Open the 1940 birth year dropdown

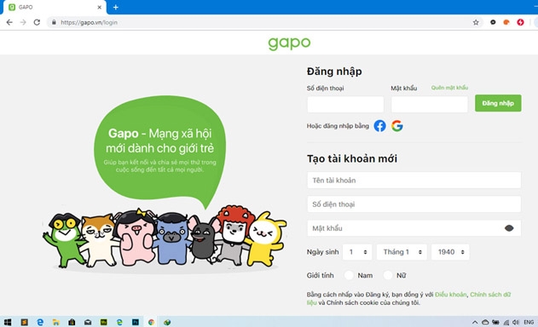click(450, 252)
